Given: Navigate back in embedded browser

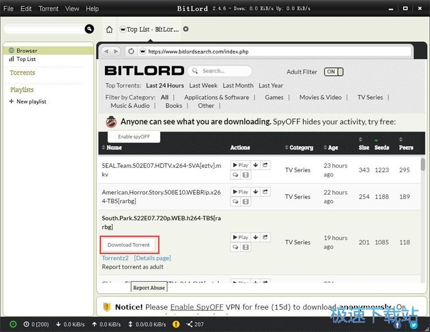Looking at the screenshot, I should coord(106,52).
